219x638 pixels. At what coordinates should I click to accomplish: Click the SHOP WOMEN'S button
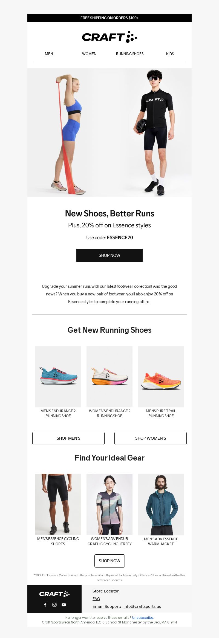(151, 438)
